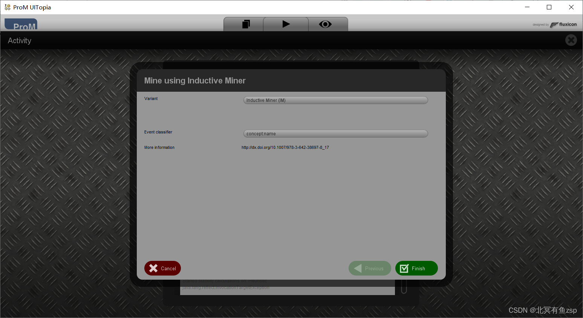Click the Mine using Inductive Miner title

point(195,80)
